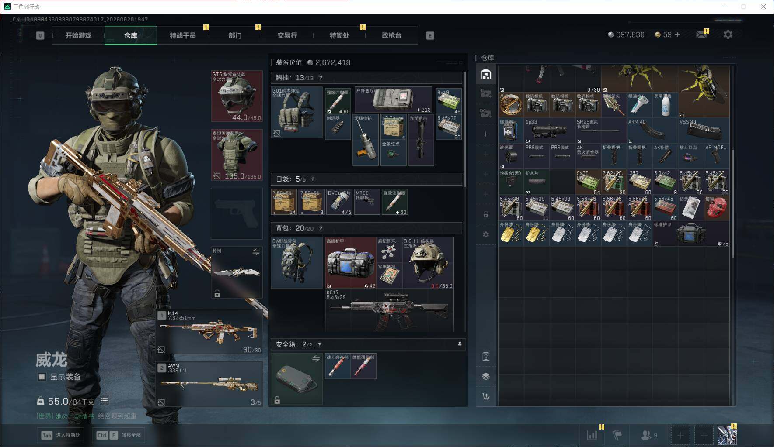Click the E next-tab key button
Image resolution: width=774 pixels, height=447 pixels.
tap(430, 35)
